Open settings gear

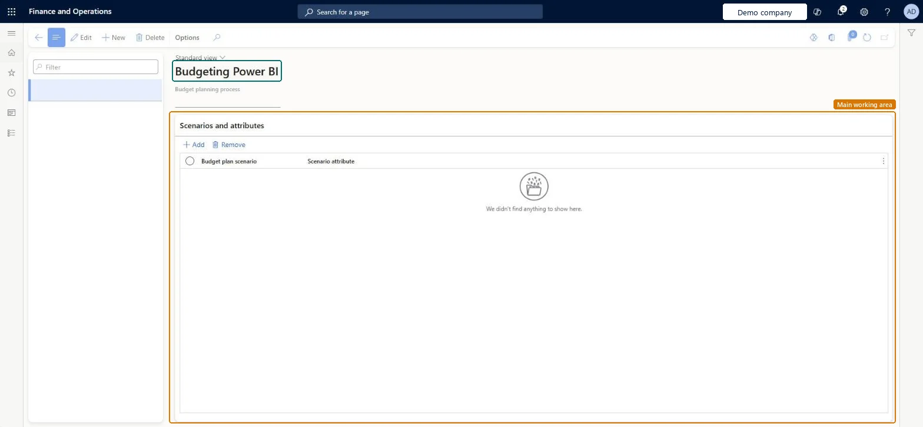point(864,12)
